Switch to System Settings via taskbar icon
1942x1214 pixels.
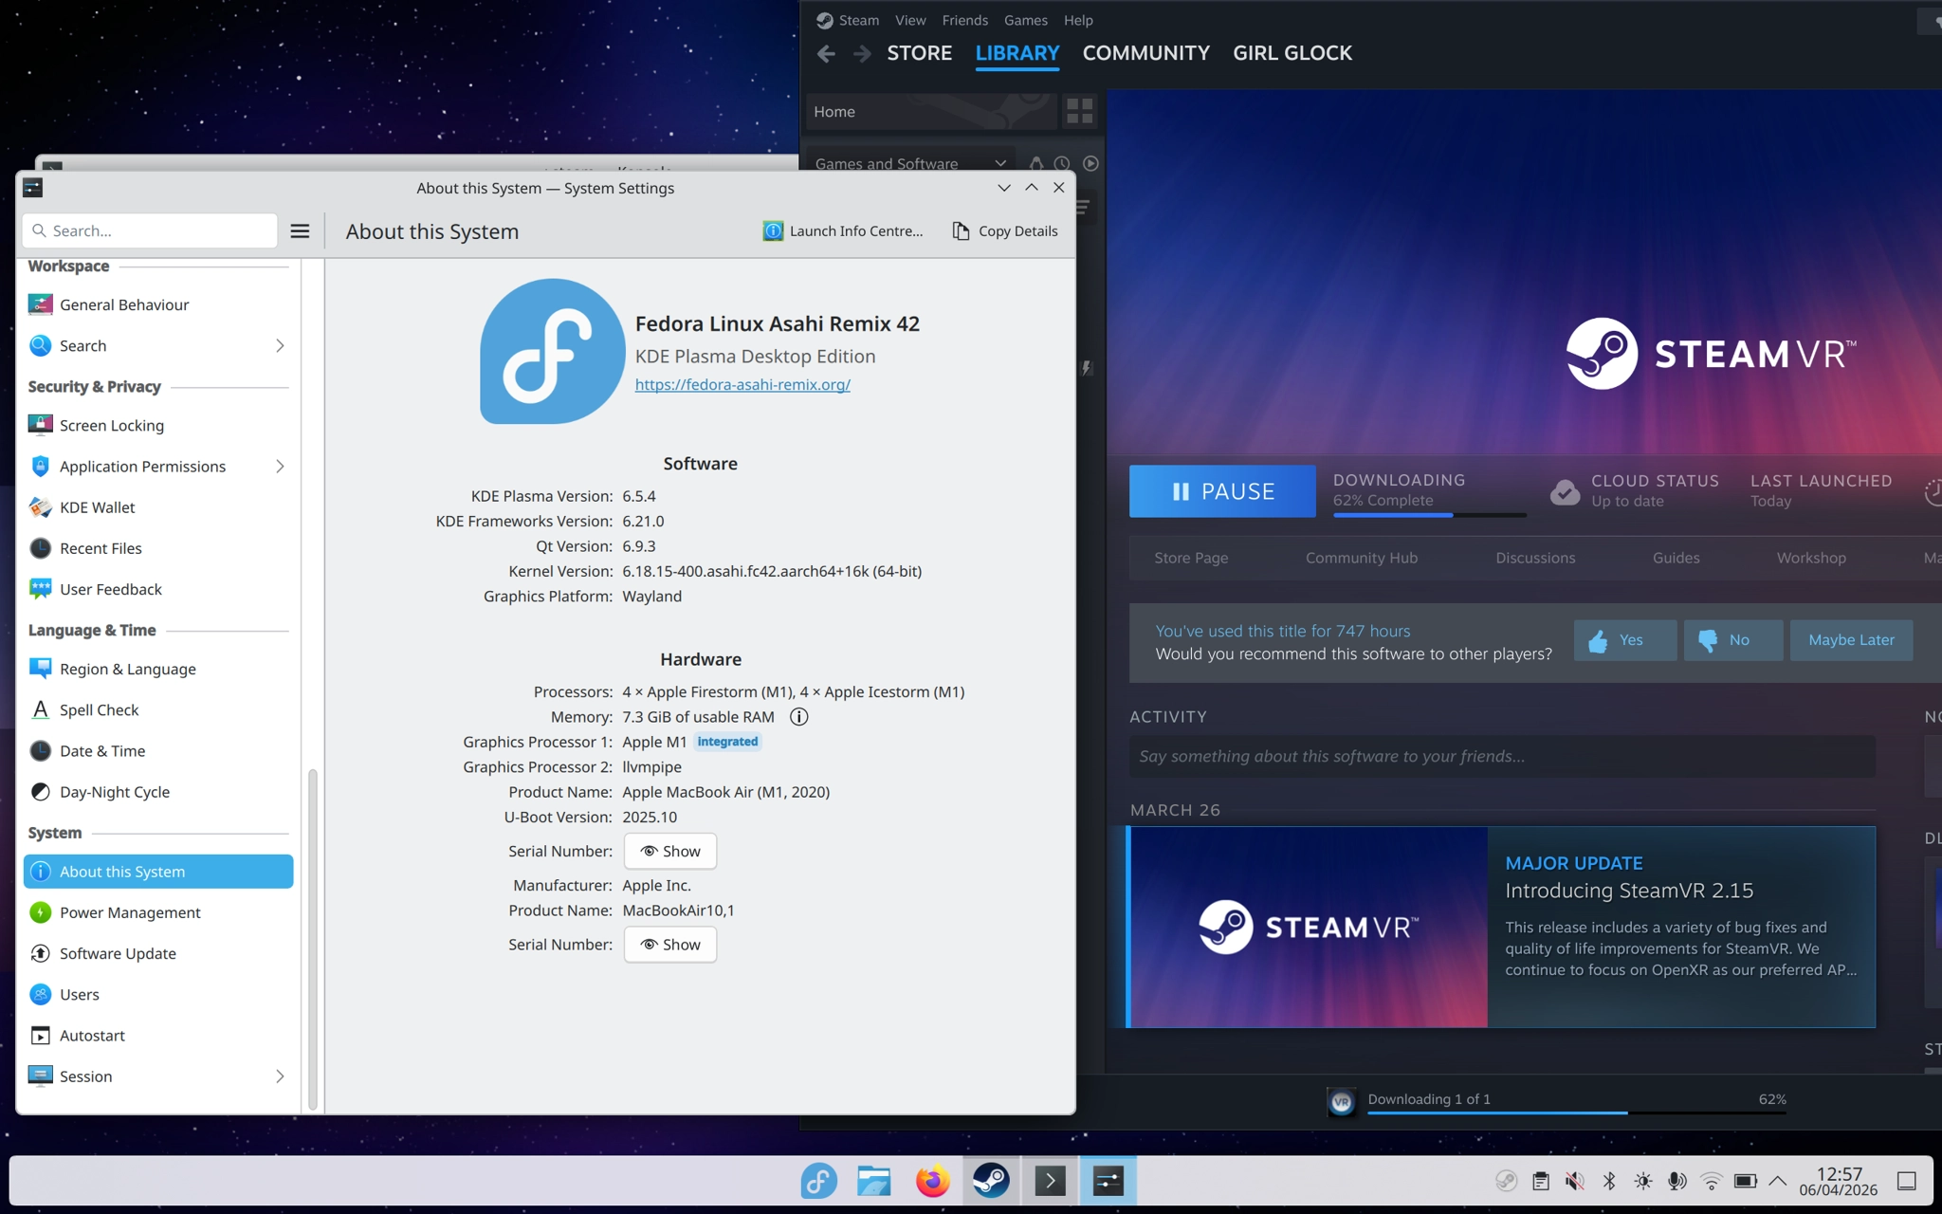[1108, 1181]
